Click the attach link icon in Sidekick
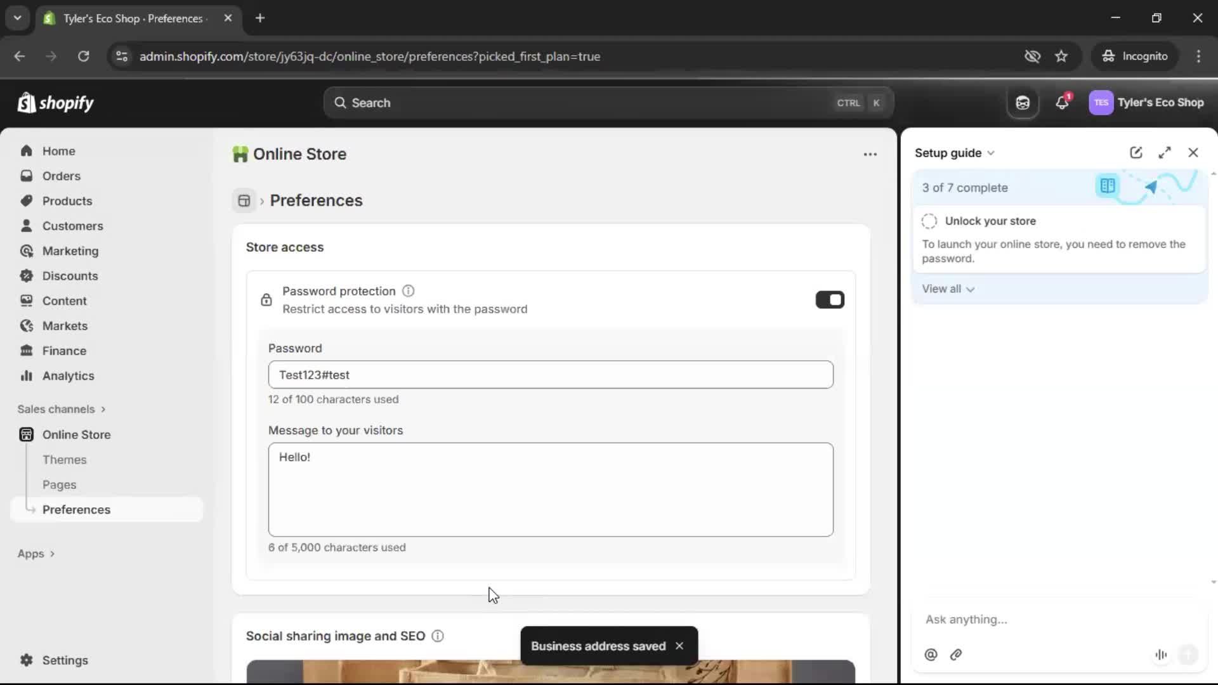Screen dimensions: 1218x685 956,655
